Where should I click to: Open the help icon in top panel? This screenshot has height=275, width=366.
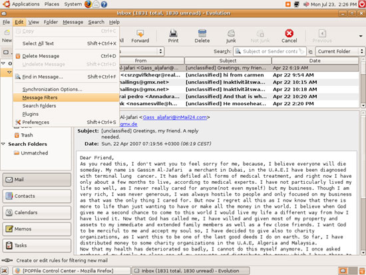[x=104, y=4]
